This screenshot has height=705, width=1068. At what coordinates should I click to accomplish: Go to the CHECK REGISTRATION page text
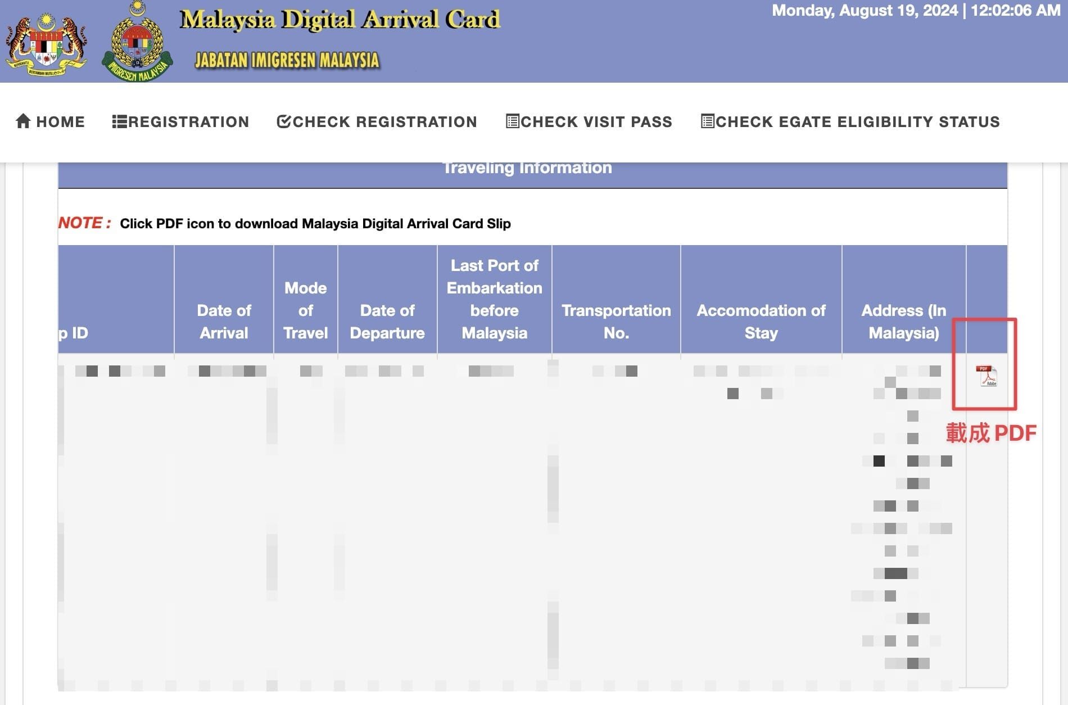(384, 122)
